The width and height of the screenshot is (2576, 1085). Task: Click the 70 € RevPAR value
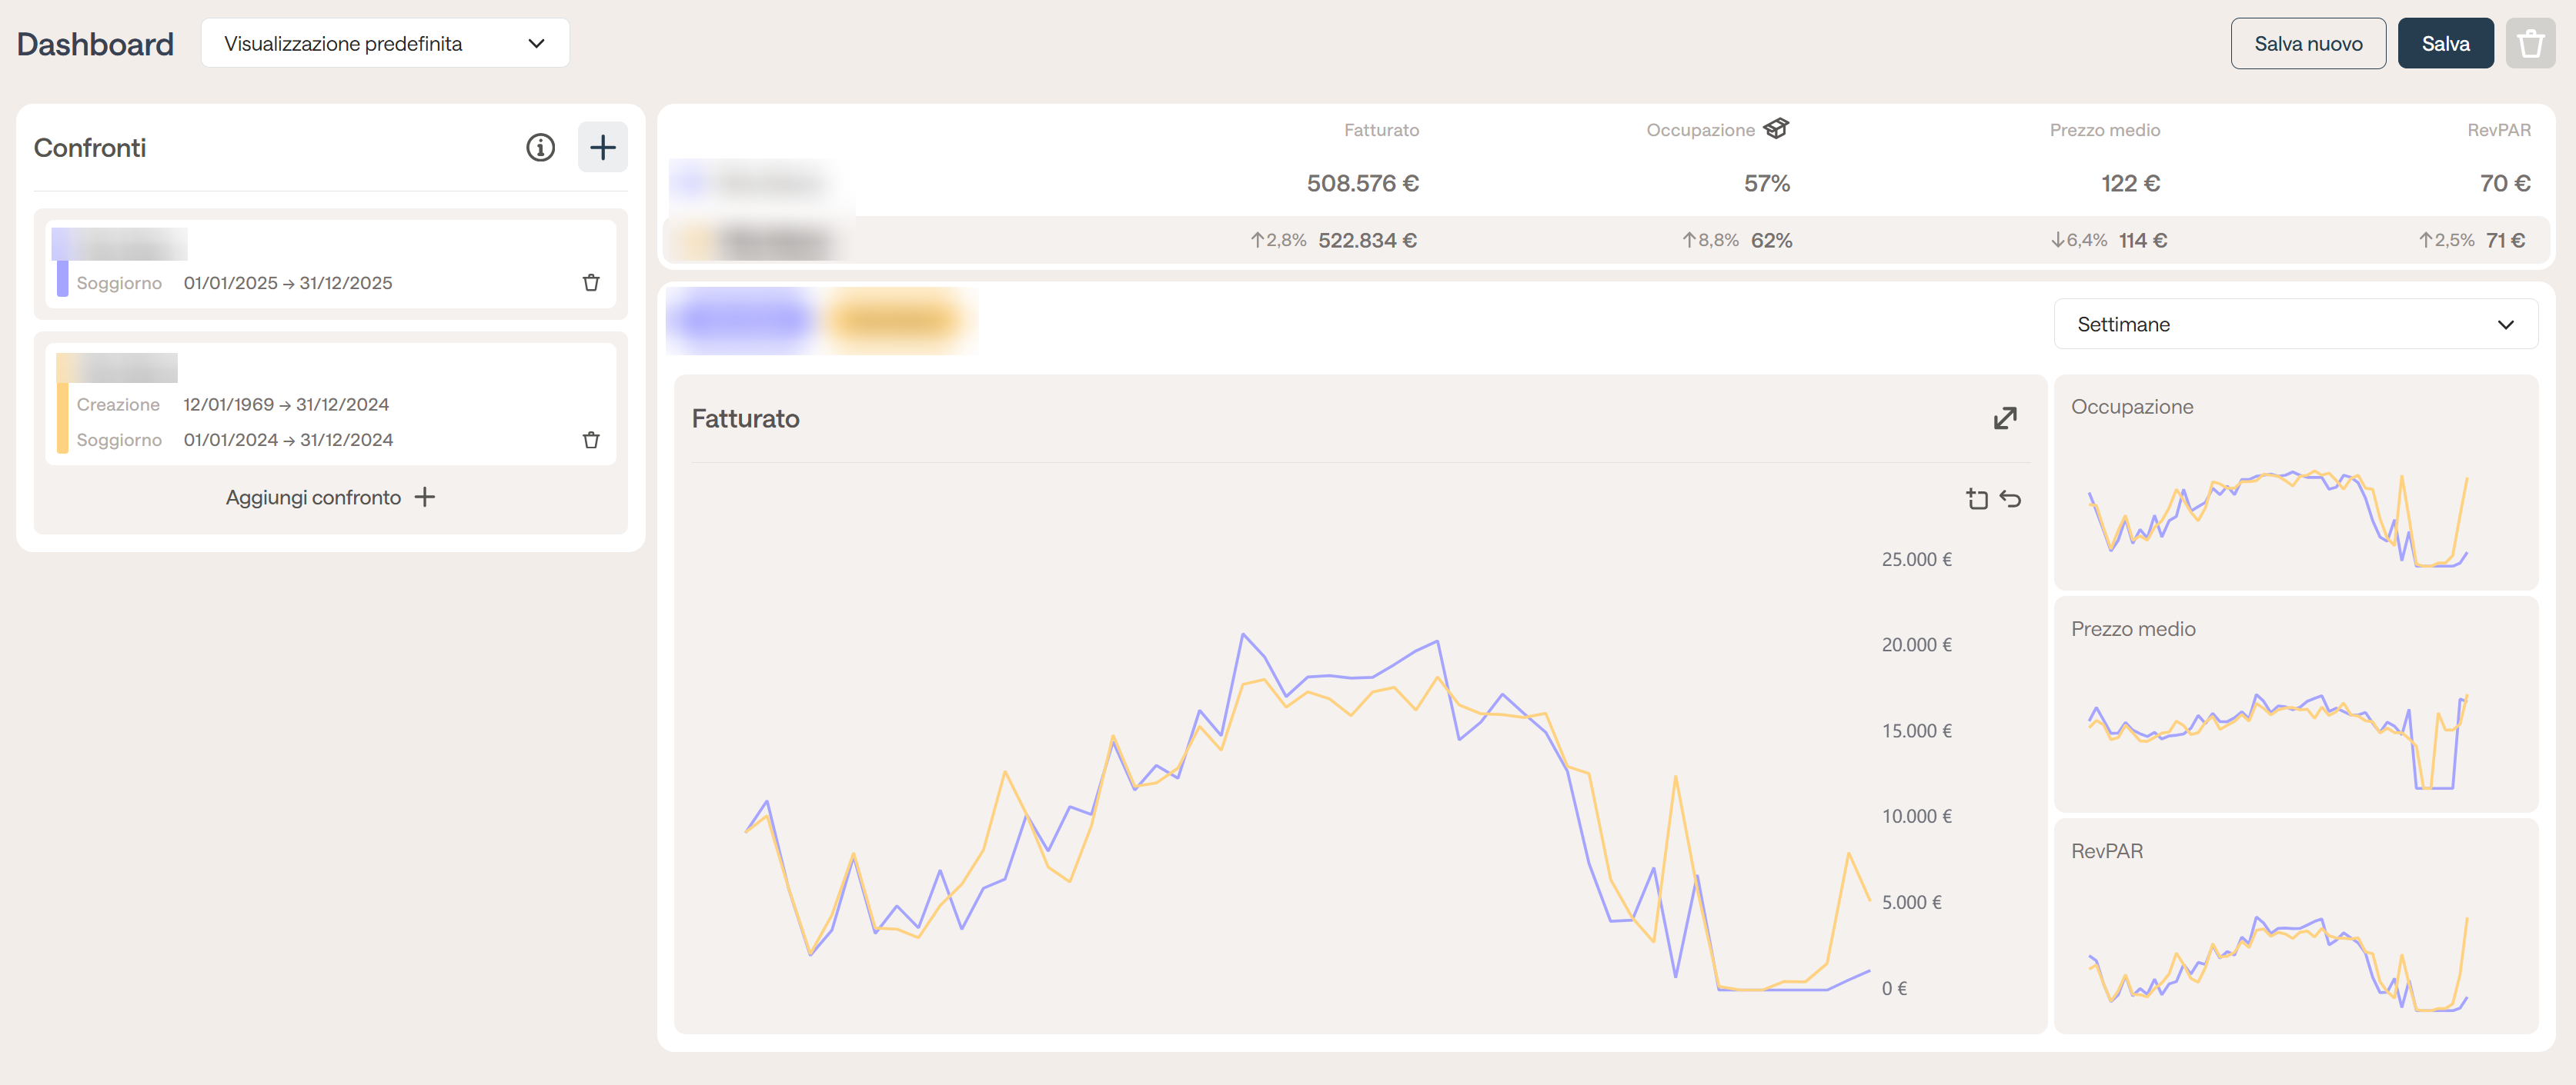2505,183
